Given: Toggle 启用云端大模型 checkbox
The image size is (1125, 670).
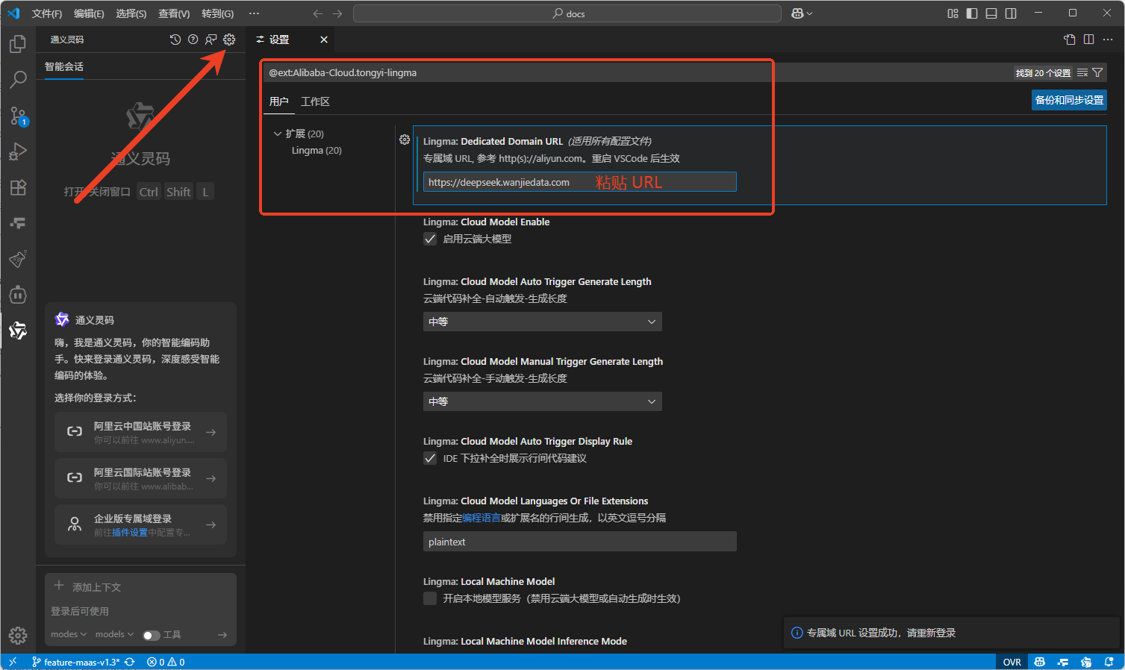Looking at the screenshot, I should 430,239.
